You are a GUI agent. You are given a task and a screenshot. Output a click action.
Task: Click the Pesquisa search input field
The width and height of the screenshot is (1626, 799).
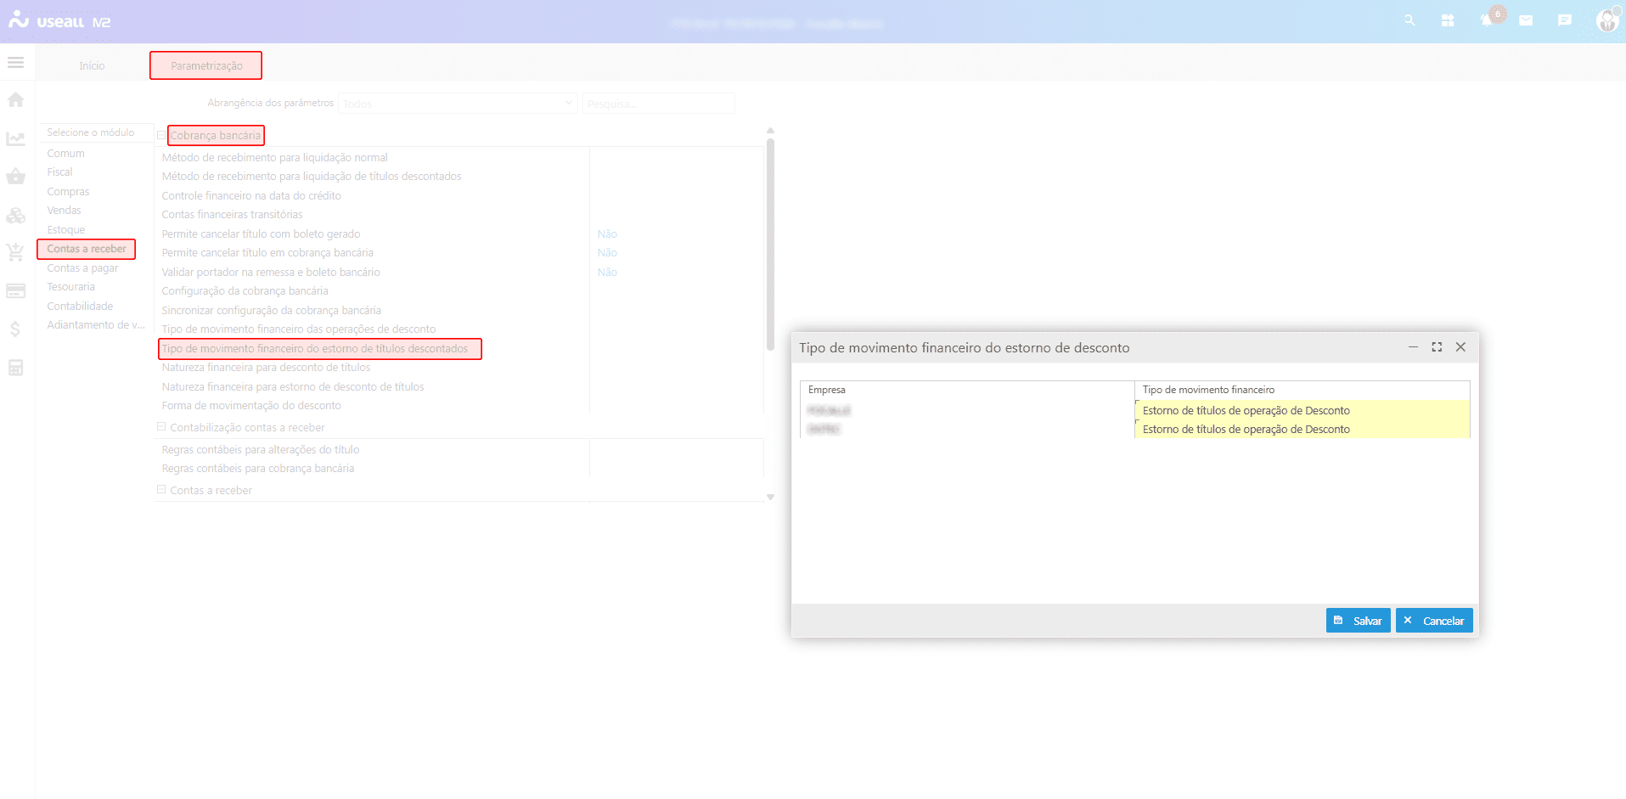658,104
